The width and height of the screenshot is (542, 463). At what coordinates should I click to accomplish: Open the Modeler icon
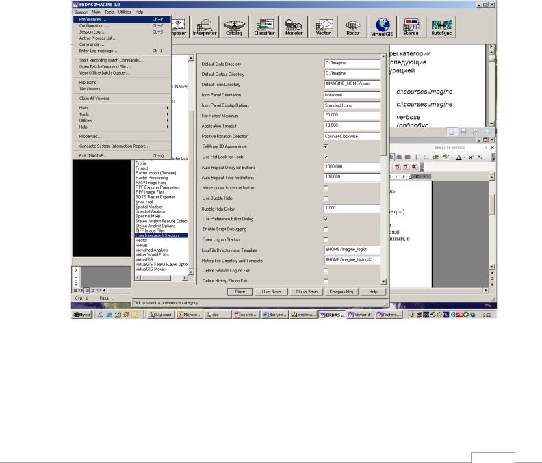[x=294, y=27]
